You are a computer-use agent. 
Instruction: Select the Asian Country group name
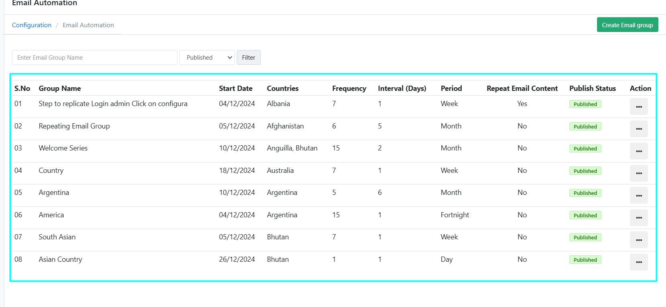[x=60, y=259]
